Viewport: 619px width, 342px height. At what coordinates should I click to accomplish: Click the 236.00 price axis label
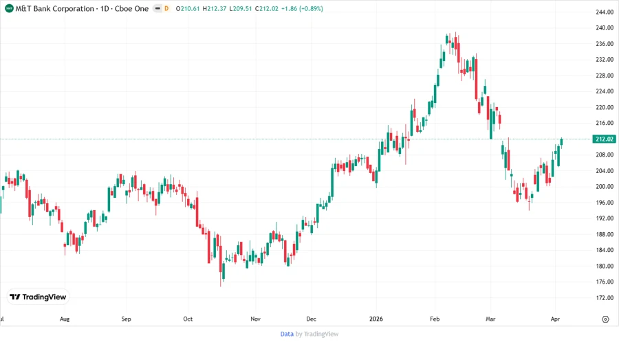(605, 44)
